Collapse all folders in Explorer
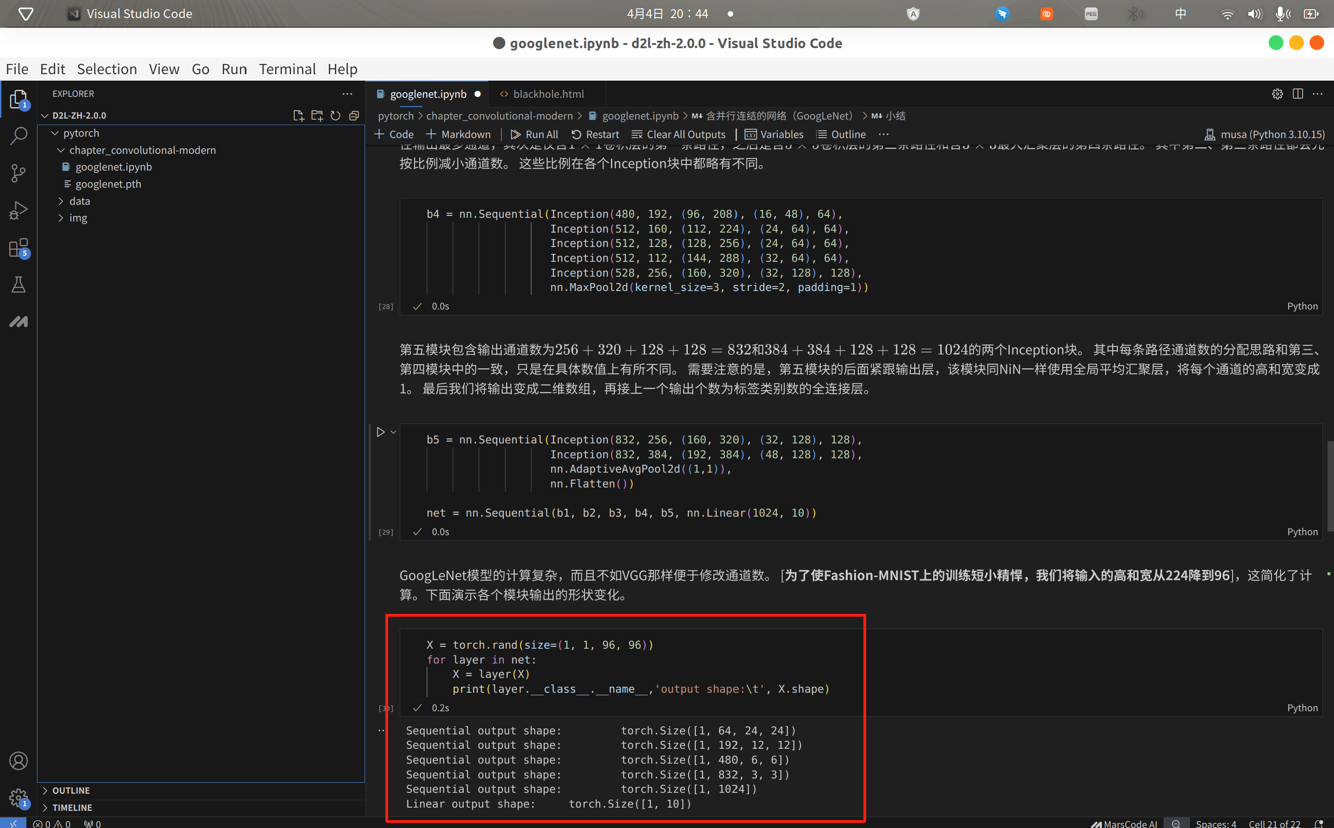This screenshot has width=1334, height=828. (353, 115)
